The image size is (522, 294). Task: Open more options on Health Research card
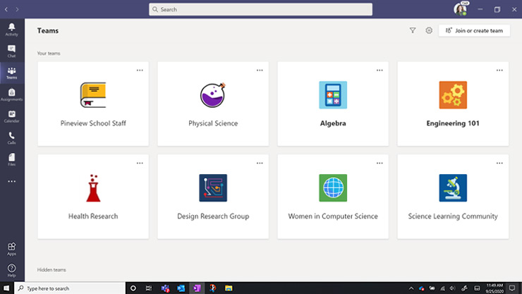point(140,163)
